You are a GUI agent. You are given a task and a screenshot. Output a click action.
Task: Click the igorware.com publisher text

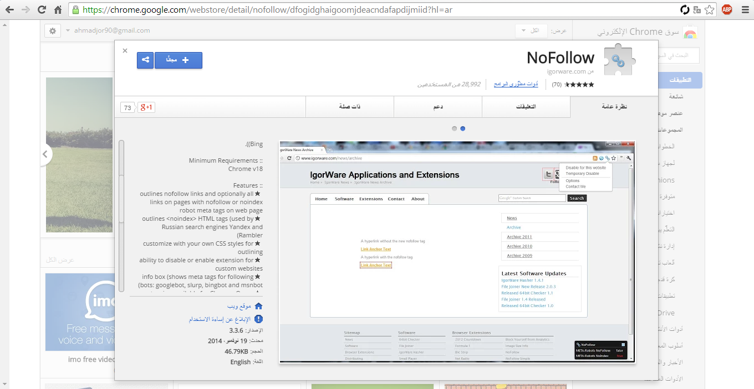[567, 71]
